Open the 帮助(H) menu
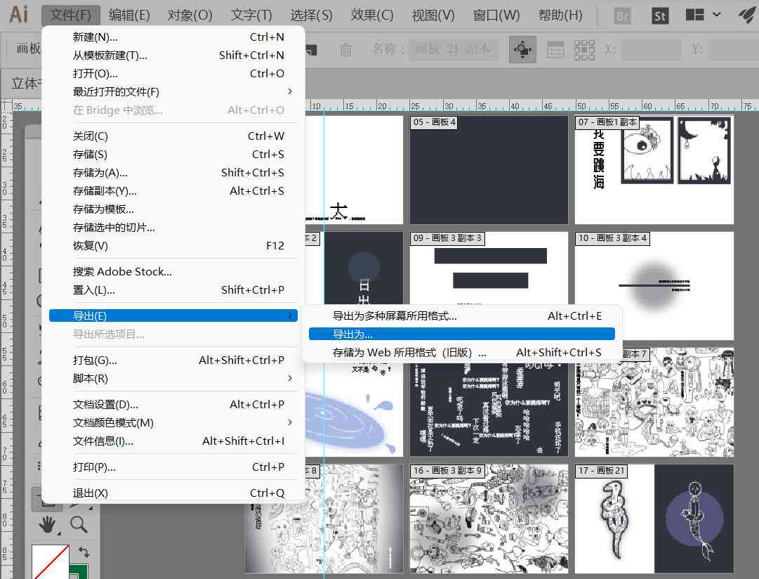Viewport: 759px width, 579px height. (x=560, y=15)
